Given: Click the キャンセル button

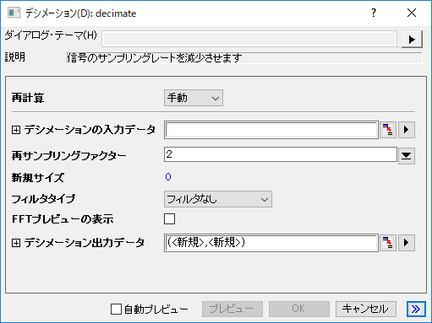Looking at the screenshot, I should pyautogui.click(x=366, y=309).
